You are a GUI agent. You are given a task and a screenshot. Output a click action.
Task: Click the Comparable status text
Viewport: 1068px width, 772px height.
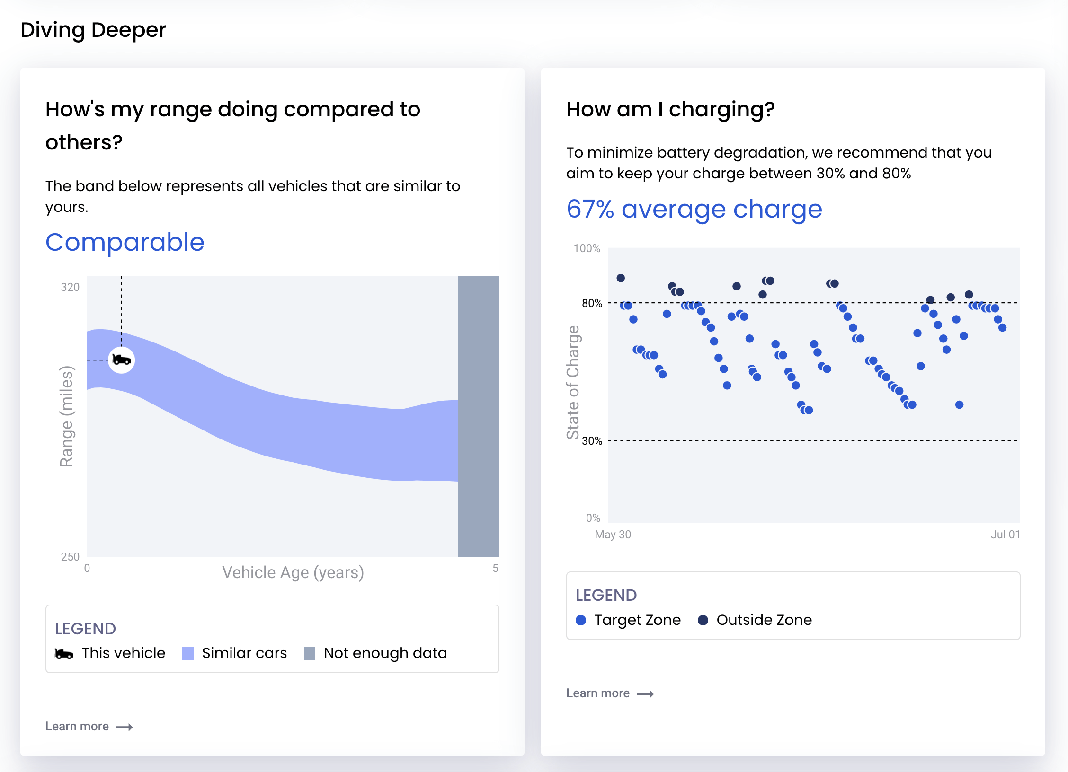click(125, 242)
